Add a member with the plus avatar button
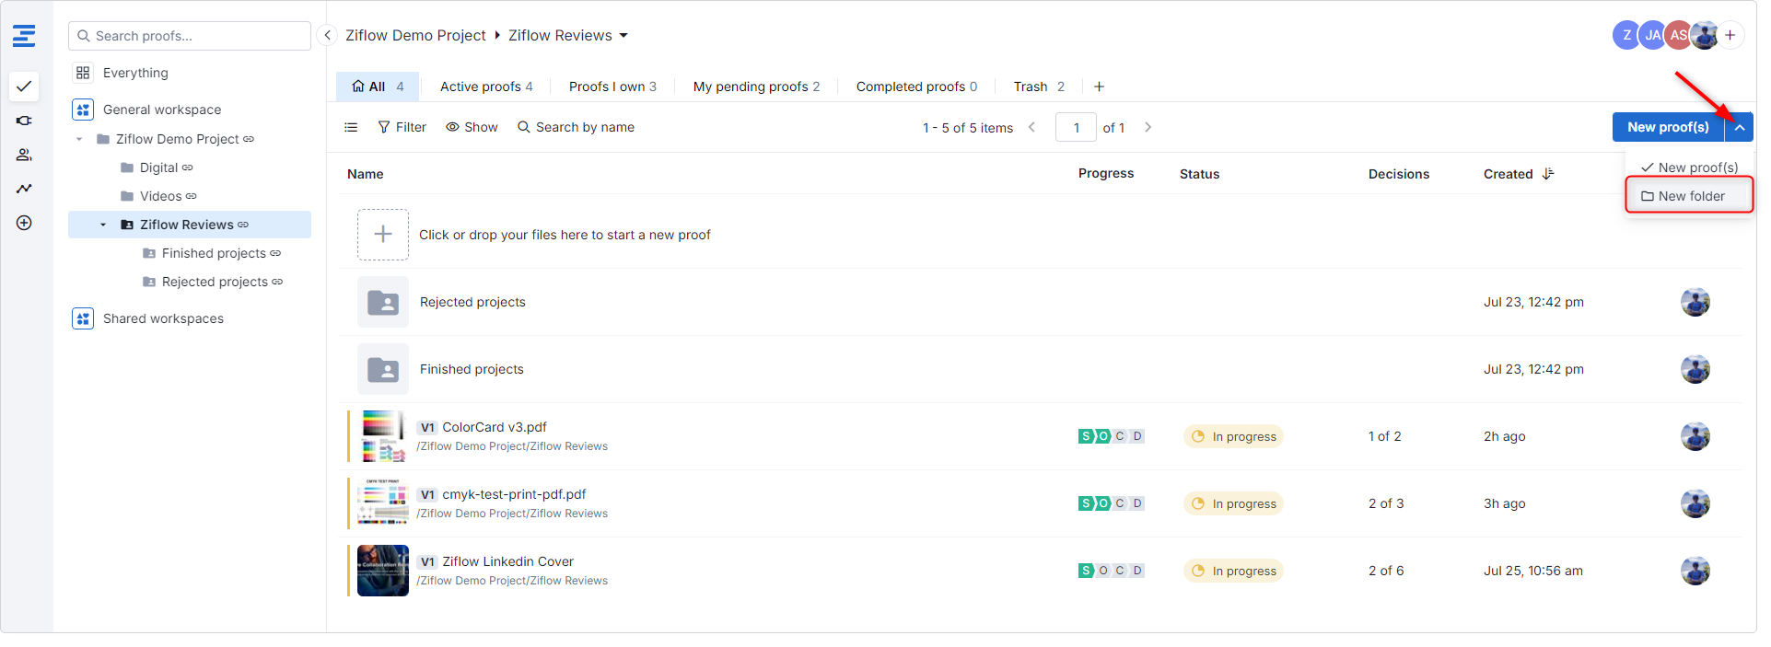 coord(1730,35)
